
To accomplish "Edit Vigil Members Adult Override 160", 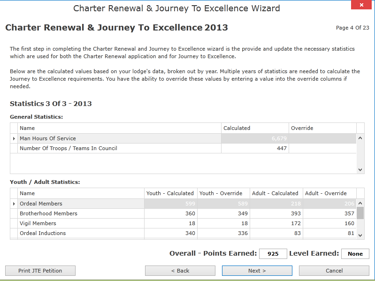I will [x=329, y=223].
